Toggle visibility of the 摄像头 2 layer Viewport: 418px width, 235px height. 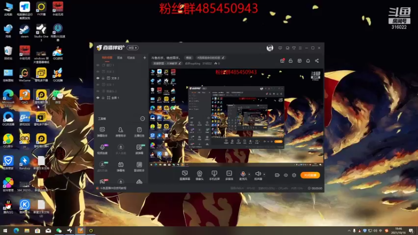pos(98,91)
